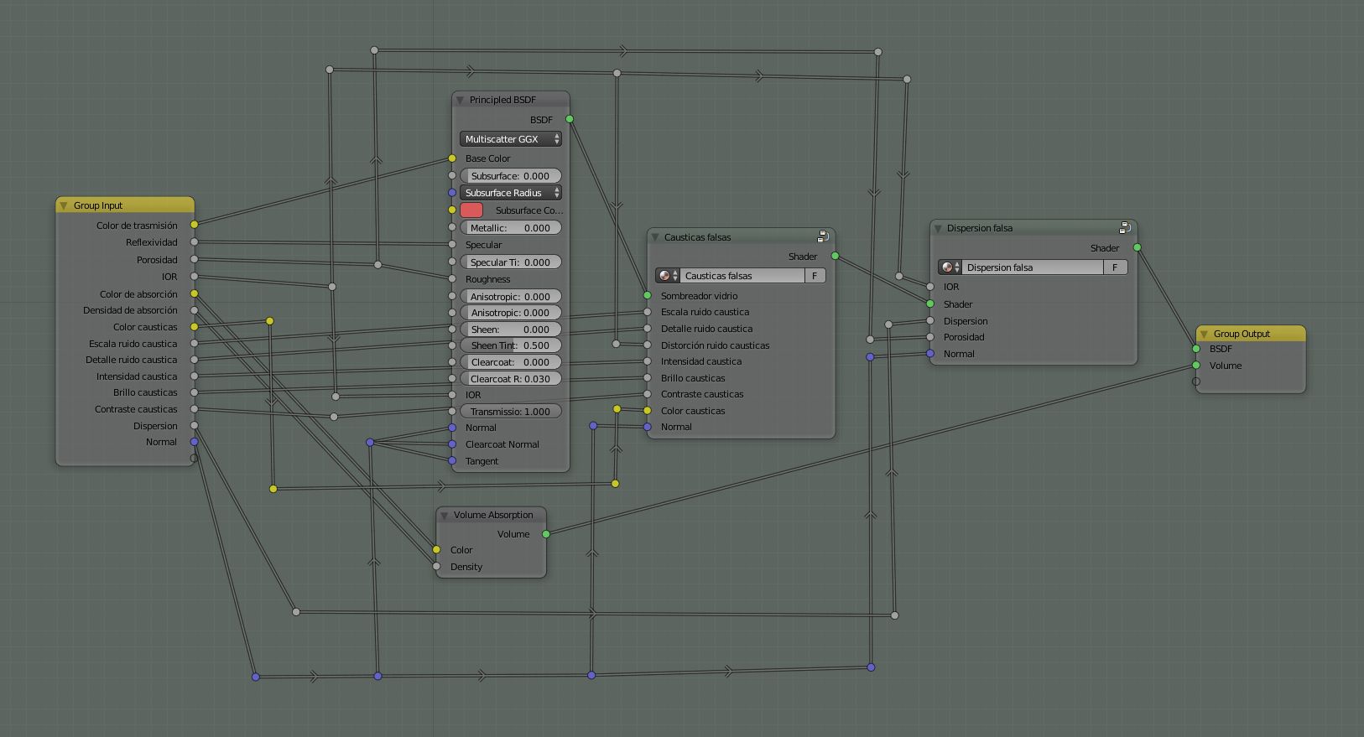
Task: Click the green BSDF output socket
Action: (x=570, y=119)
